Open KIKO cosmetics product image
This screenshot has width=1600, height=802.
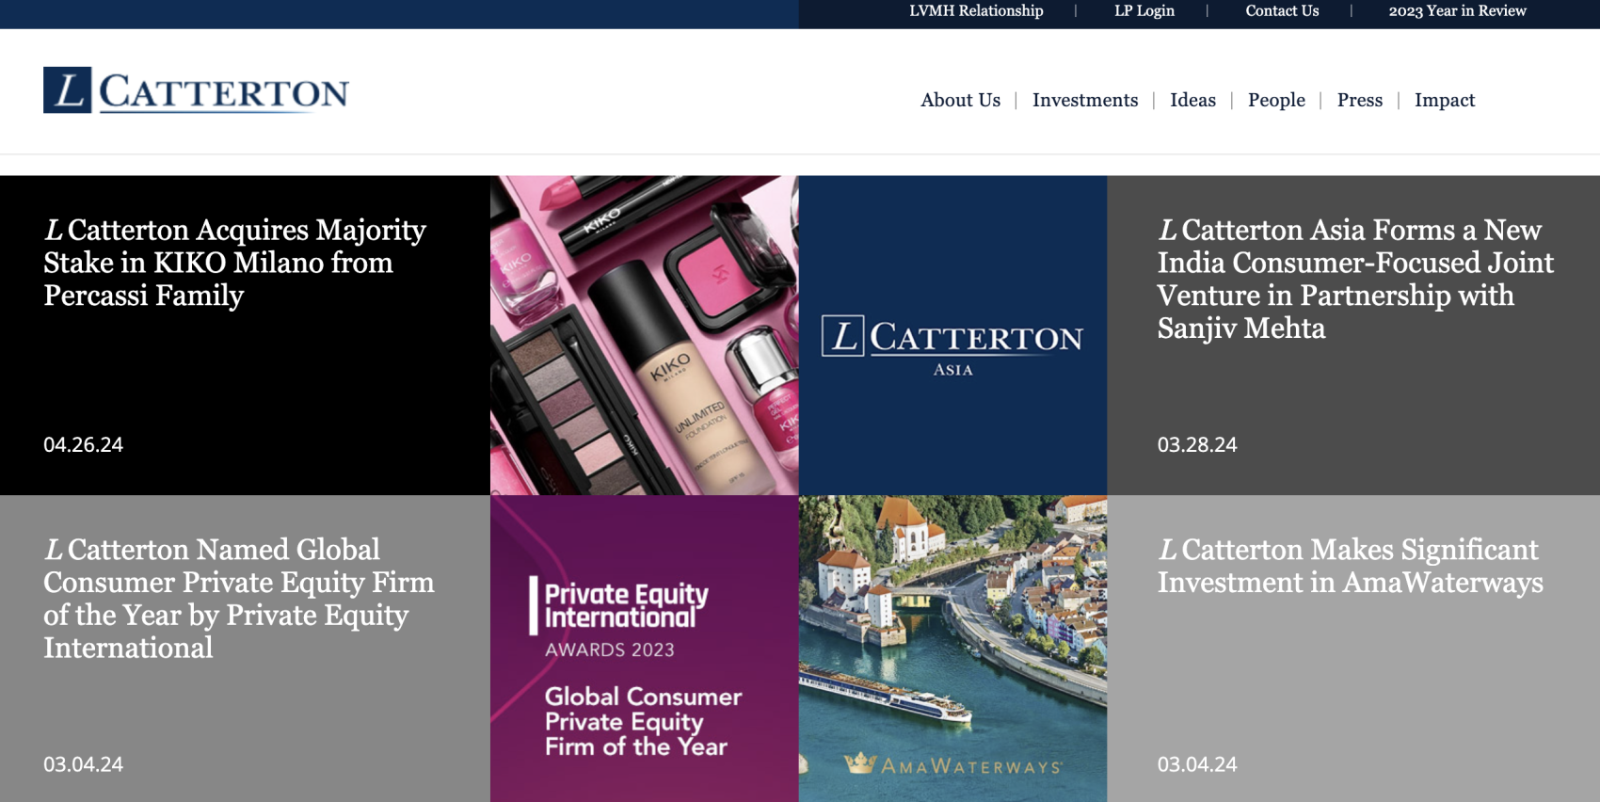pos(644,335)
